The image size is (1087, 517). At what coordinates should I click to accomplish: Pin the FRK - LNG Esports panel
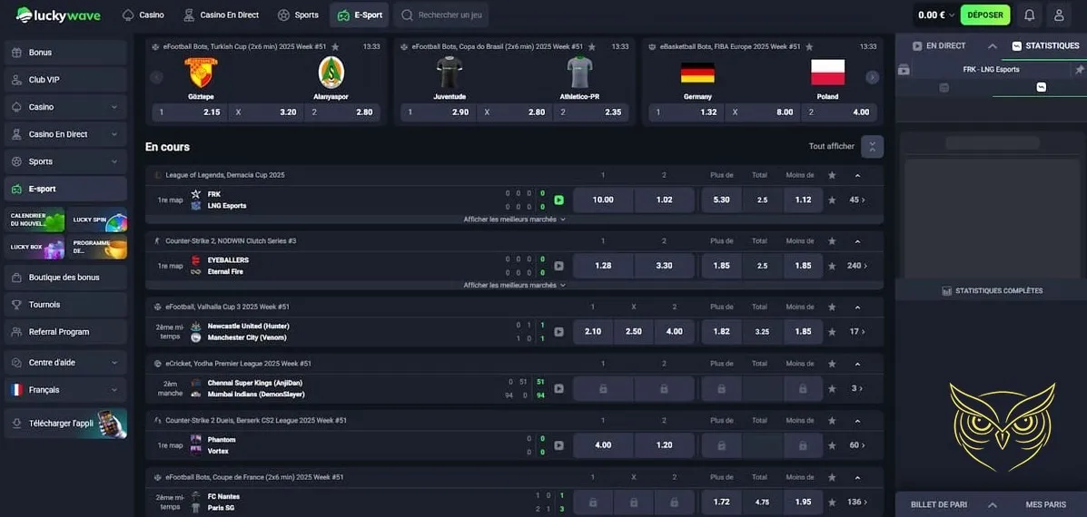(1079, 70)
